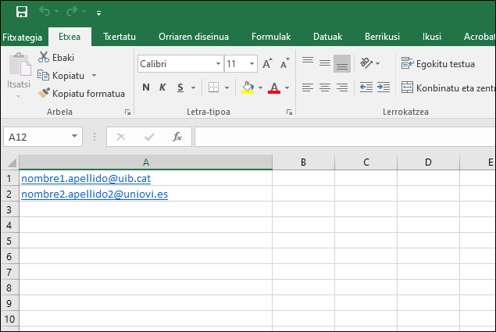This screenshot has height=332, width=496.
Task: Click the text orientation icon
Action: [x=366, y=63]
